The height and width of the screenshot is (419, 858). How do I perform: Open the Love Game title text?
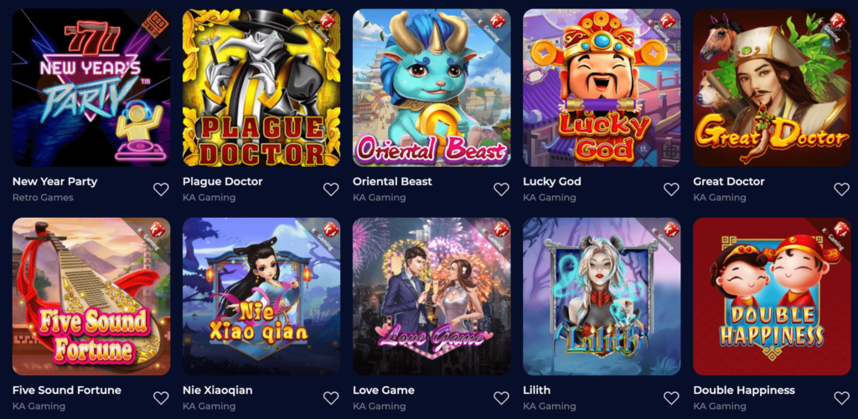click(384, 390)
